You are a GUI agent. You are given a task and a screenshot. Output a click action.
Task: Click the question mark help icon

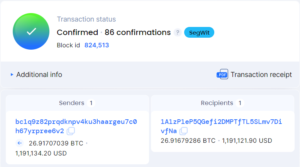(177, 33)
